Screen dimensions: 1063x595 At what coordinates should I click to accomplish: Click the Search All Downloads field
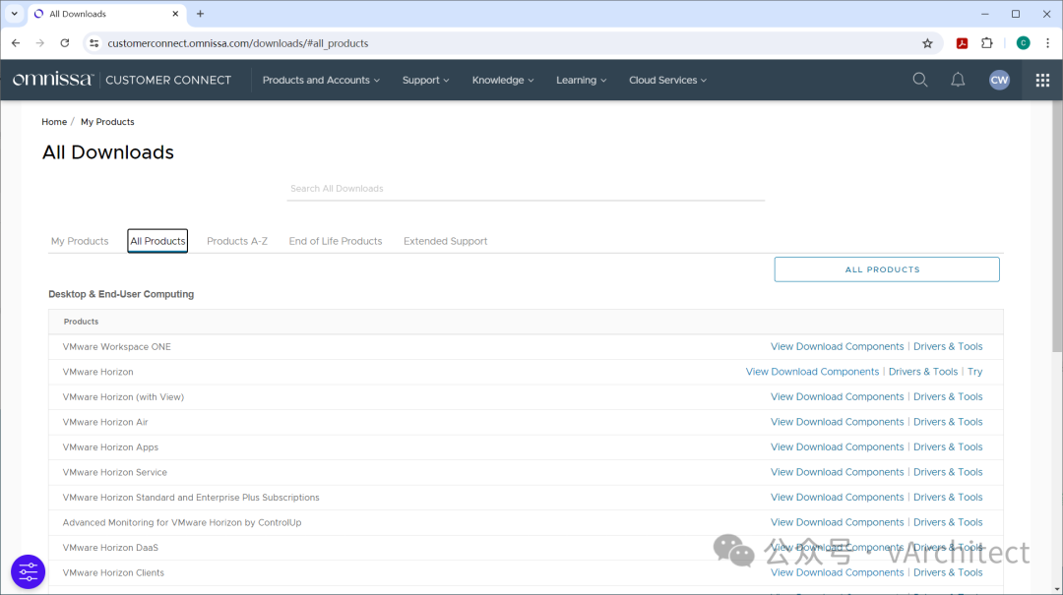pyautogui.click(x=526, y=189)
